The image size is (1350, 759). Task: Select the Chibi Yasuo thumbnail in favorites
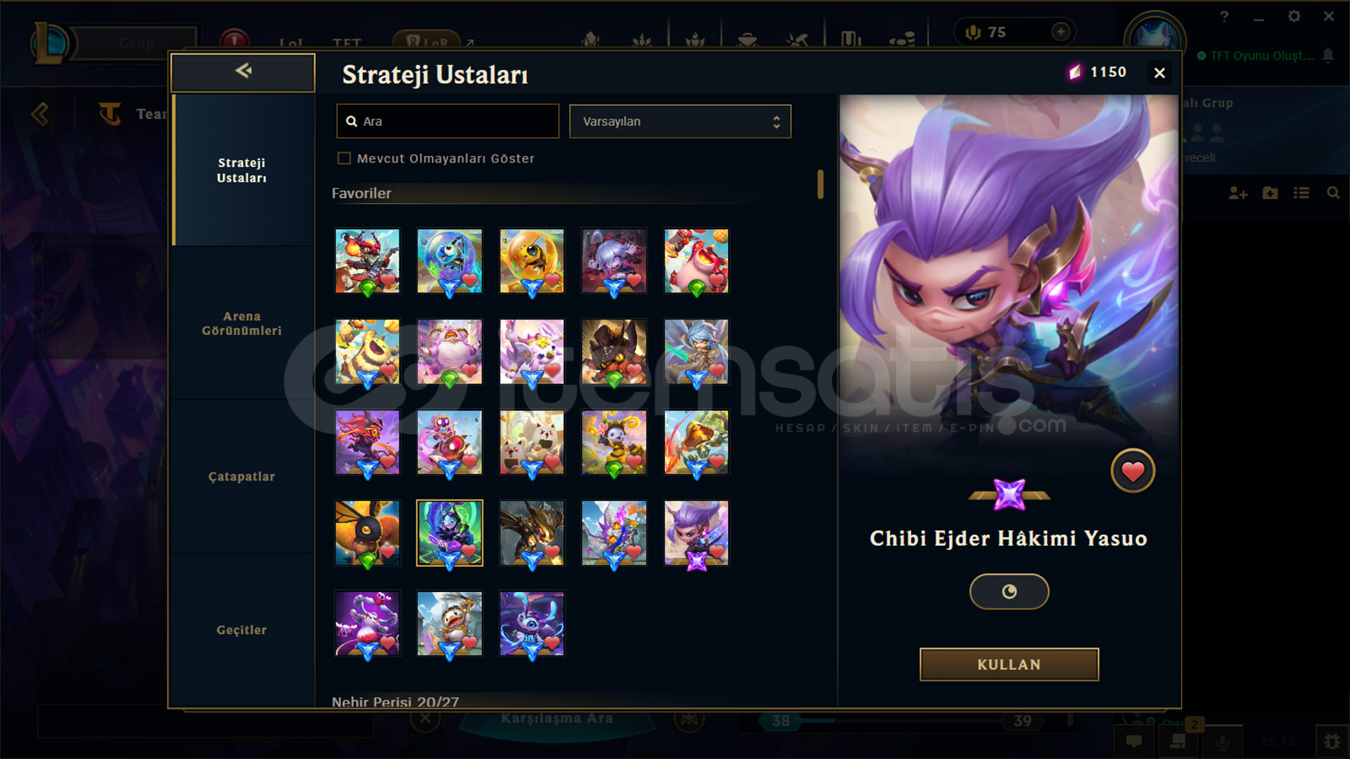pos(696,533)
